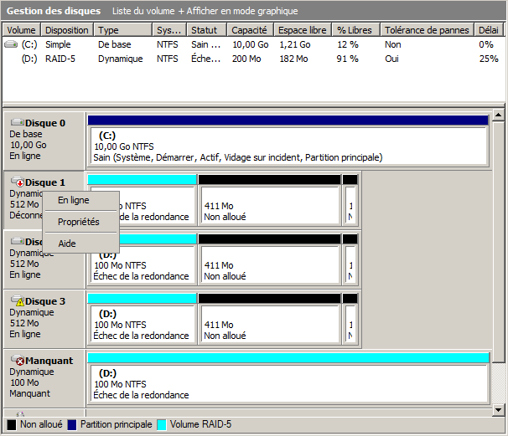Viewport: 508px width, 436px height.
Task: Click the Disque 3 warning disk icon
Action: (x=18, y=301)
